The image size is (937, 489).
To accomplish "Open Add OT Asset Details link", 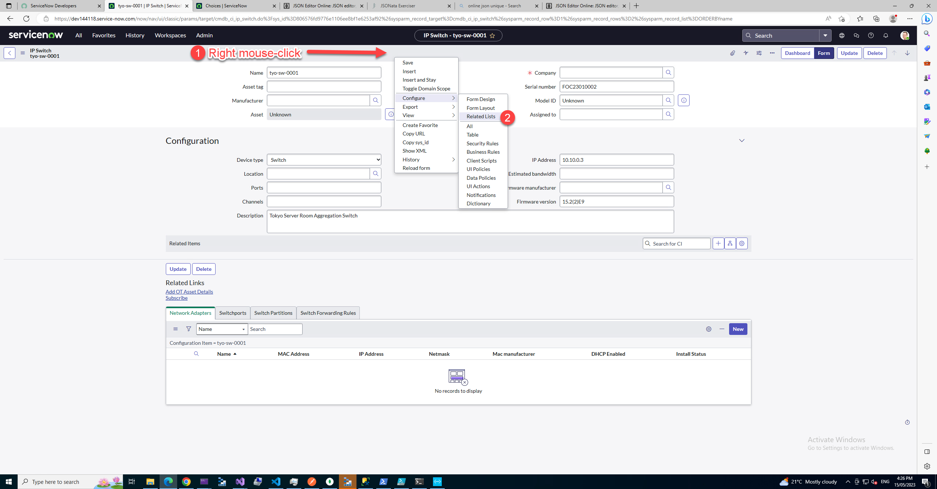I will [x=189, y=292].
